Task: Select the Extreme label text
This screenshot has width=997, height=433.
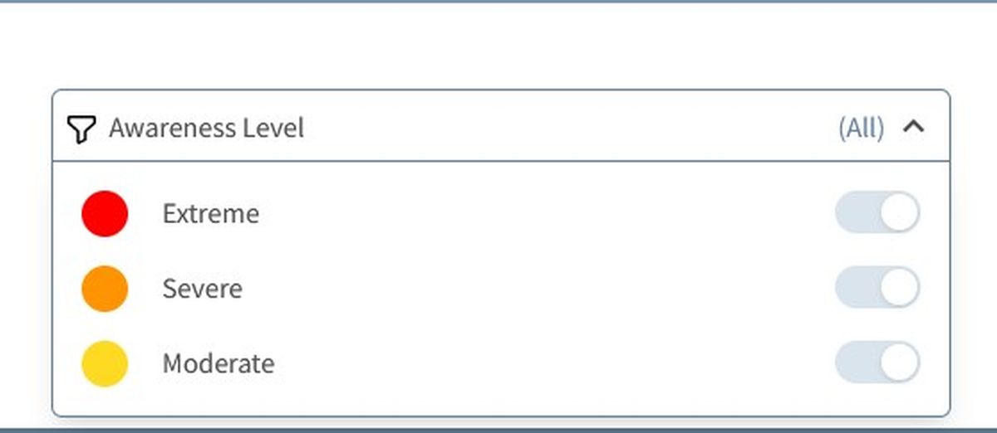Action: click(211, 214)
